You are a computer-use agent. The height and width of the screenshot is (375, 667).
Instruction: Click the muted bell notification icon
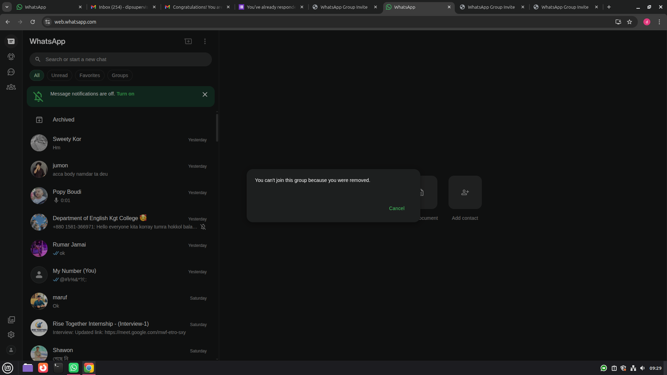[38, 97]
